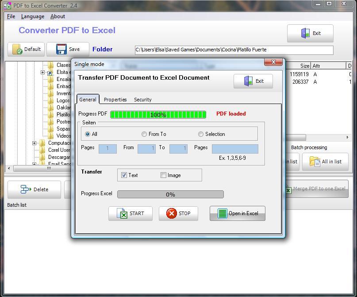This screenshot has width=357, height=297.
Task: Uncheck the Text transfer checkbox
Action: (124, 175)
